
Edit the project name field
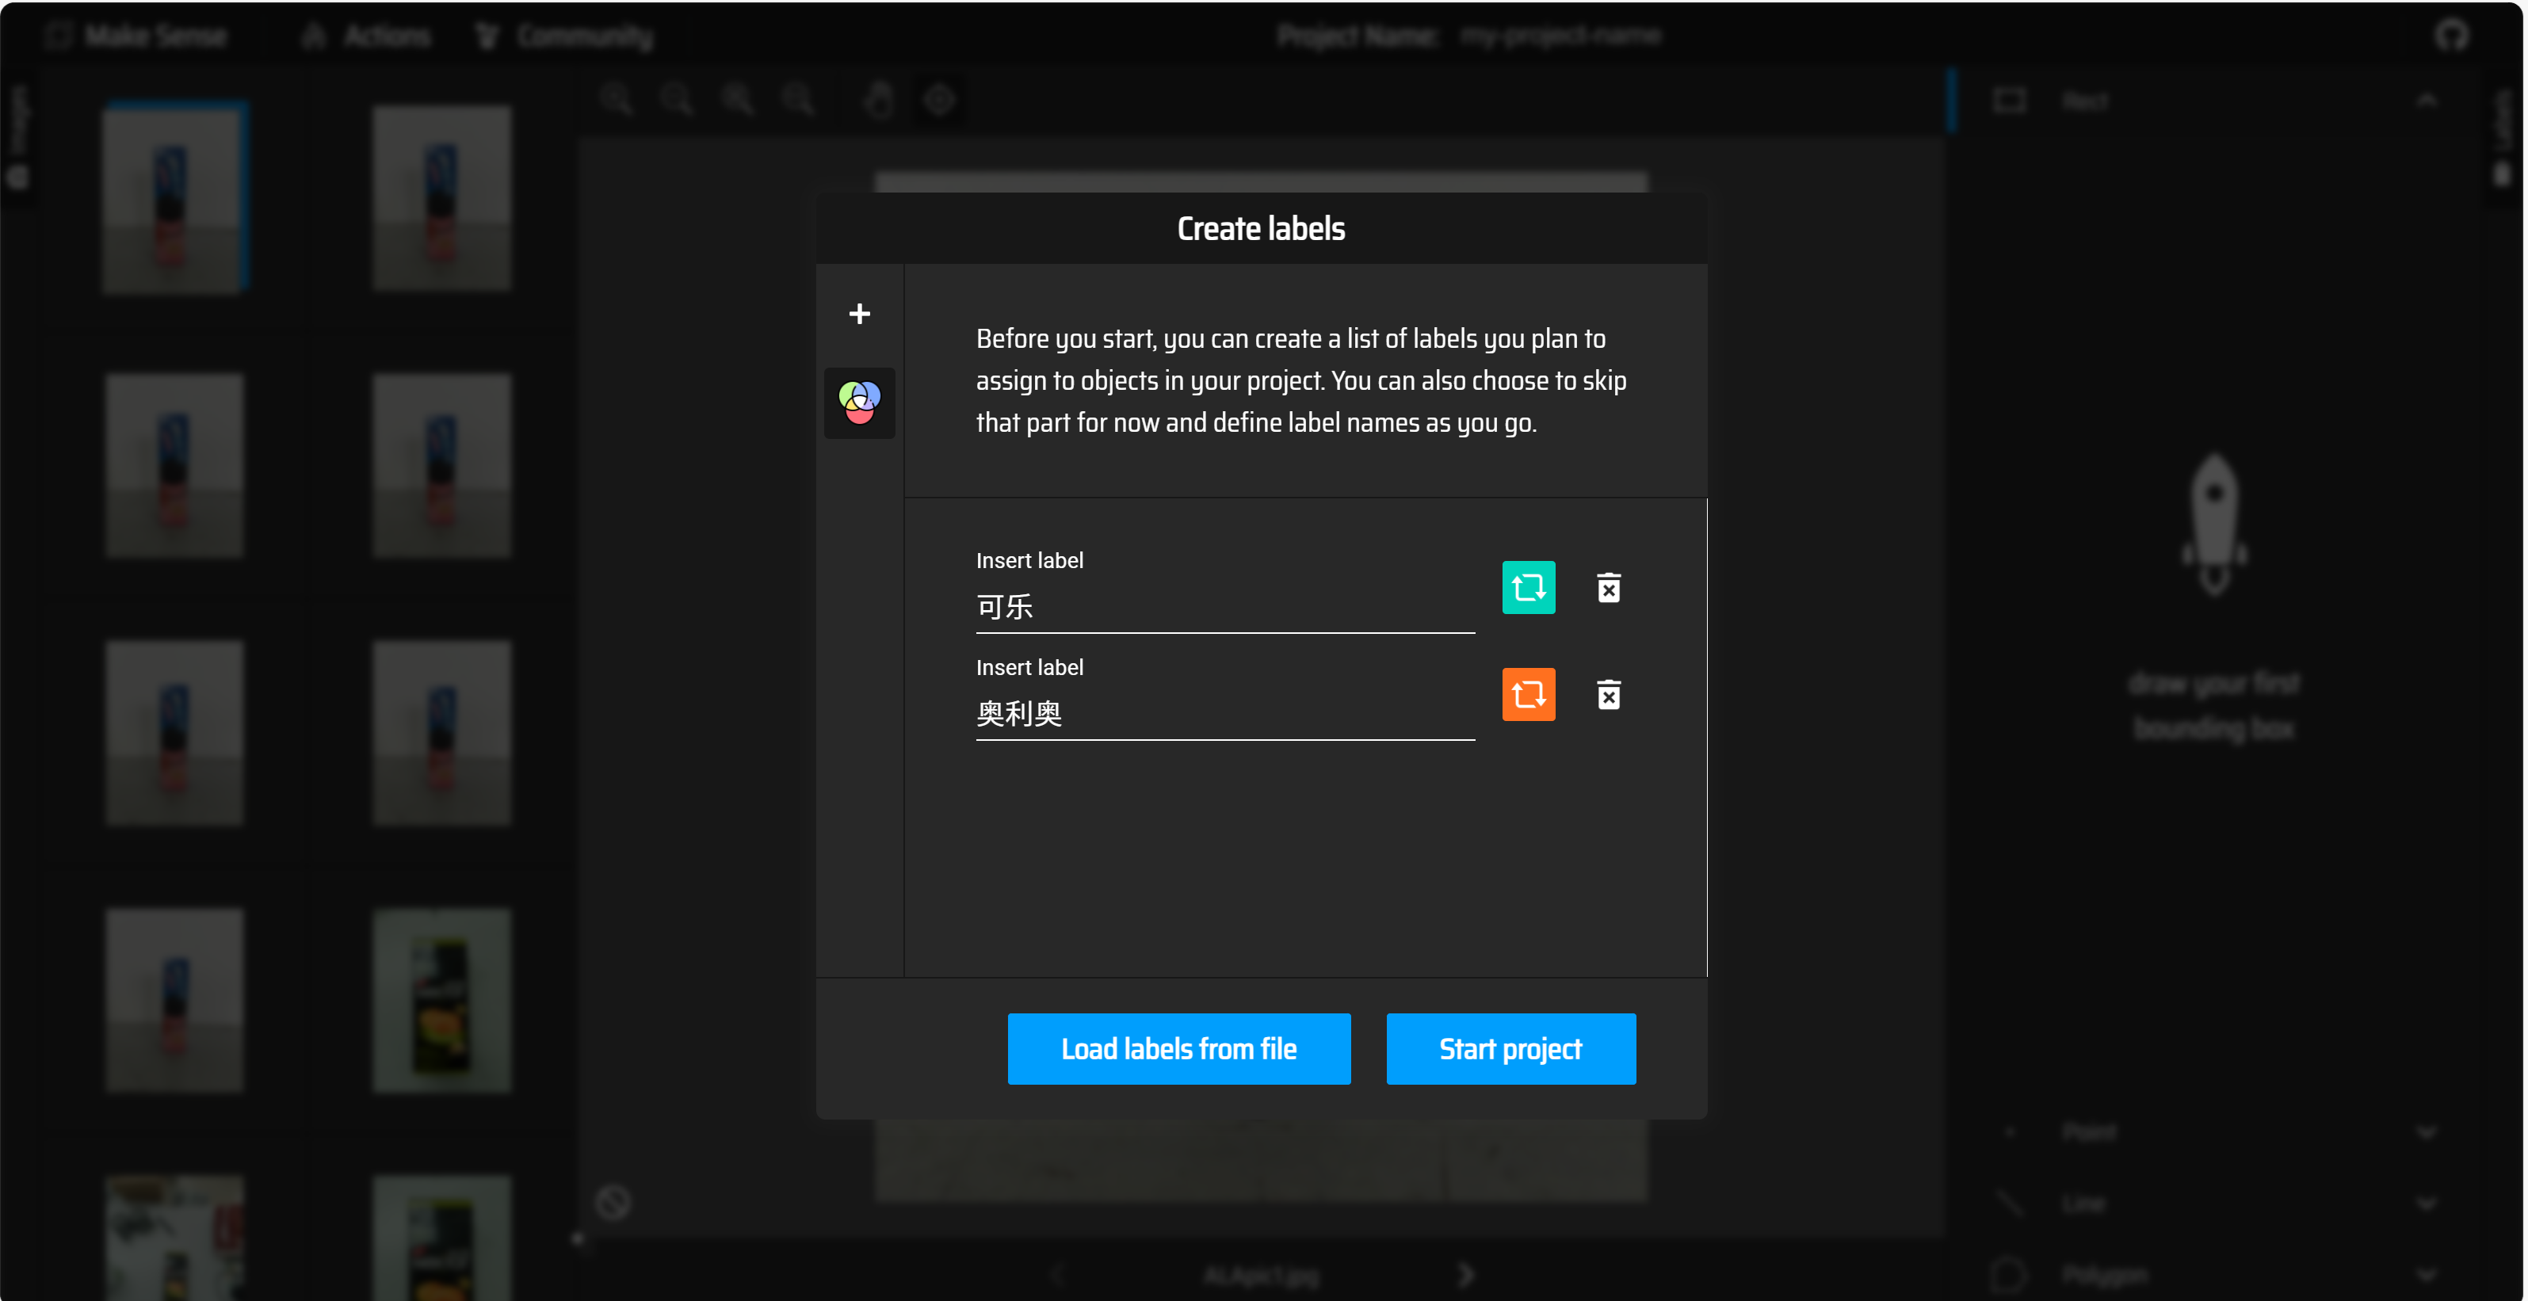click(1560, 36)
